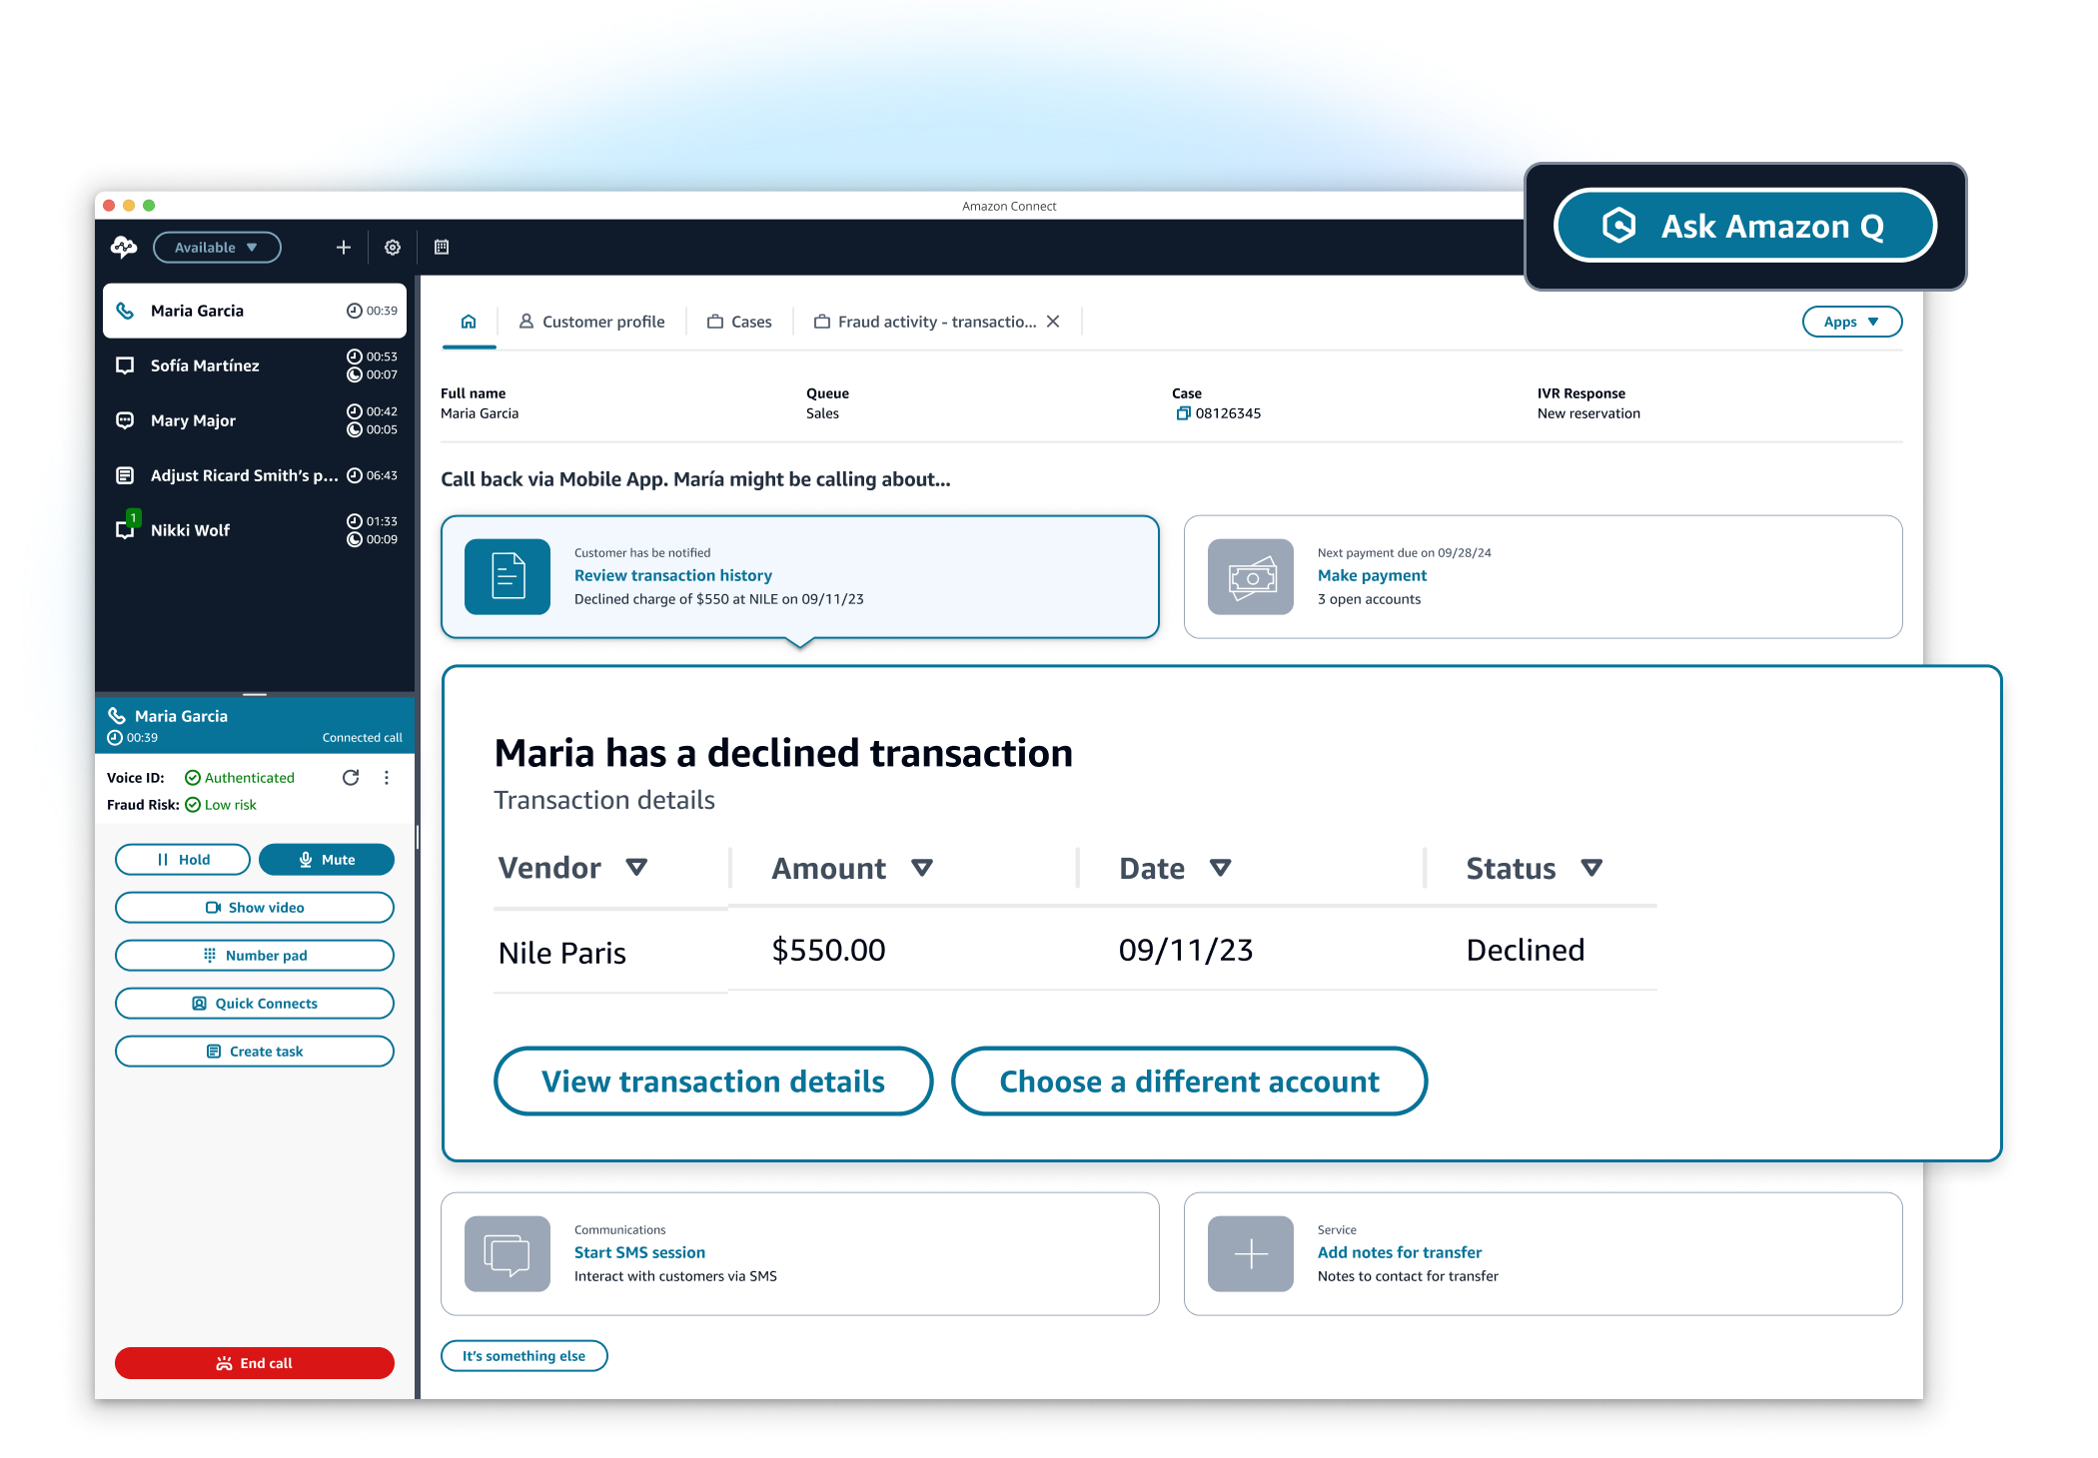The height and width of the screenshot is (1458, 2098).
Task: Click the Cases folder icon
Action: point(715,322)
